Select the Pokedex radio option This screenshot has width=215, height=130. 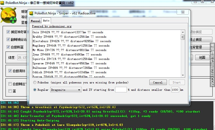[x=35, y=82]
